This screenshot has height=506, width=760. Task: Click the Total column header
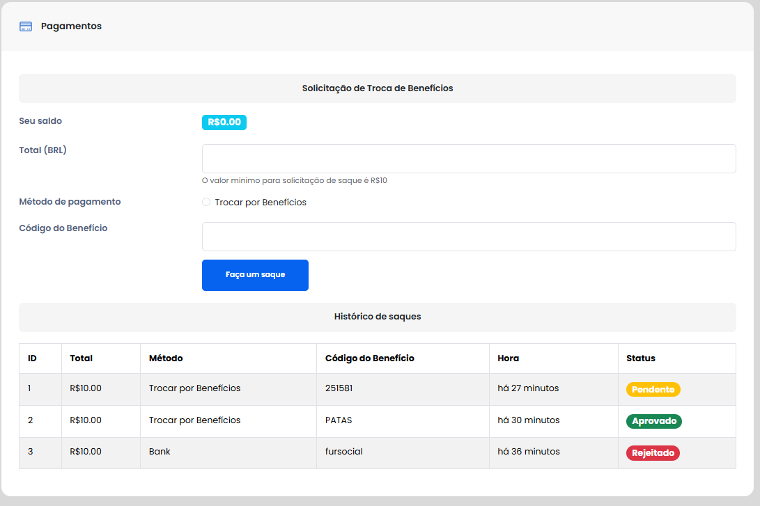click(x=82, y=358)
